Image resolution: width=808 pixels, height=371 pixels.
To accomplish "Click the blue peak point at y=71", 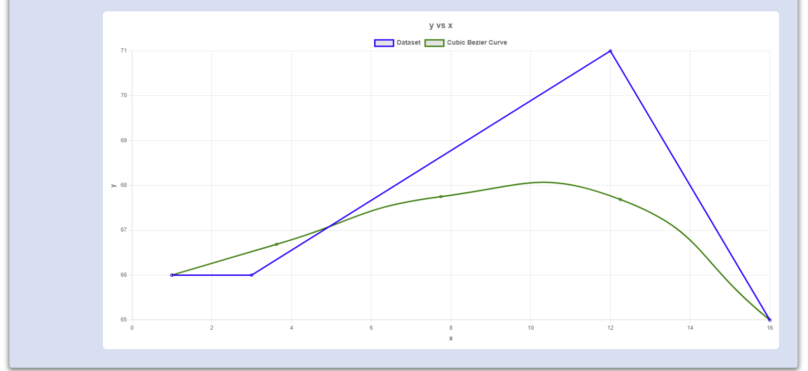I will (610, 51).
